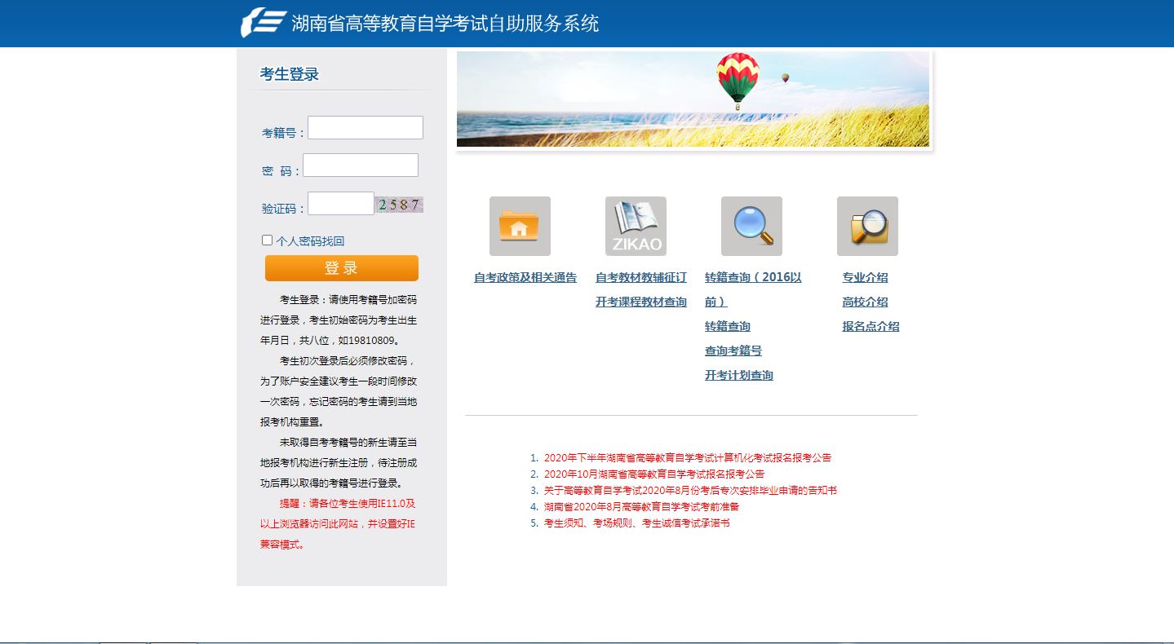
Task: Open the 报名点介绍 link
Action: click(871, 327)
